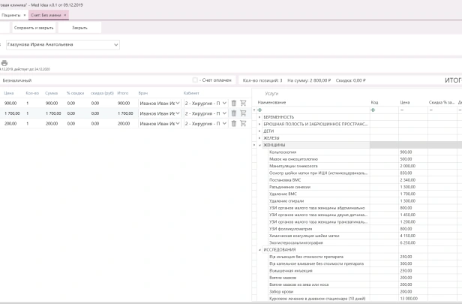
Task: Click shopping cart icon in the 1 700,00 row
Action: pos(243,113)
